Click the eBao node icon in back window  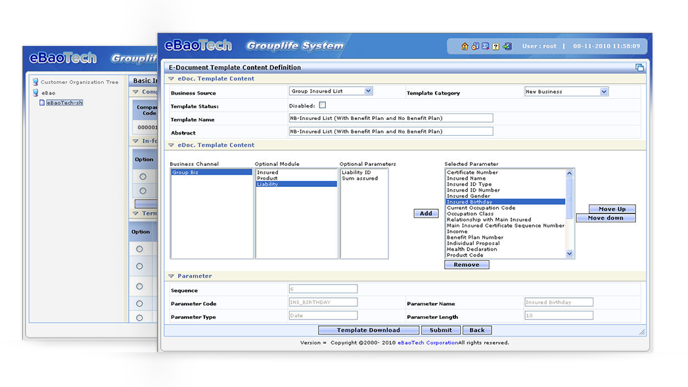click(35, 92)
